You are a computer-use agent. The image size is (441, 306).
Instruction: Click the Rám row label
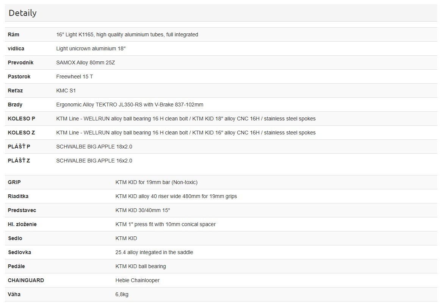tap(14, 34)
